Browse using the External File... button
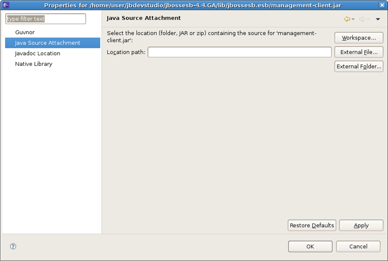 (x=359, y=52)
